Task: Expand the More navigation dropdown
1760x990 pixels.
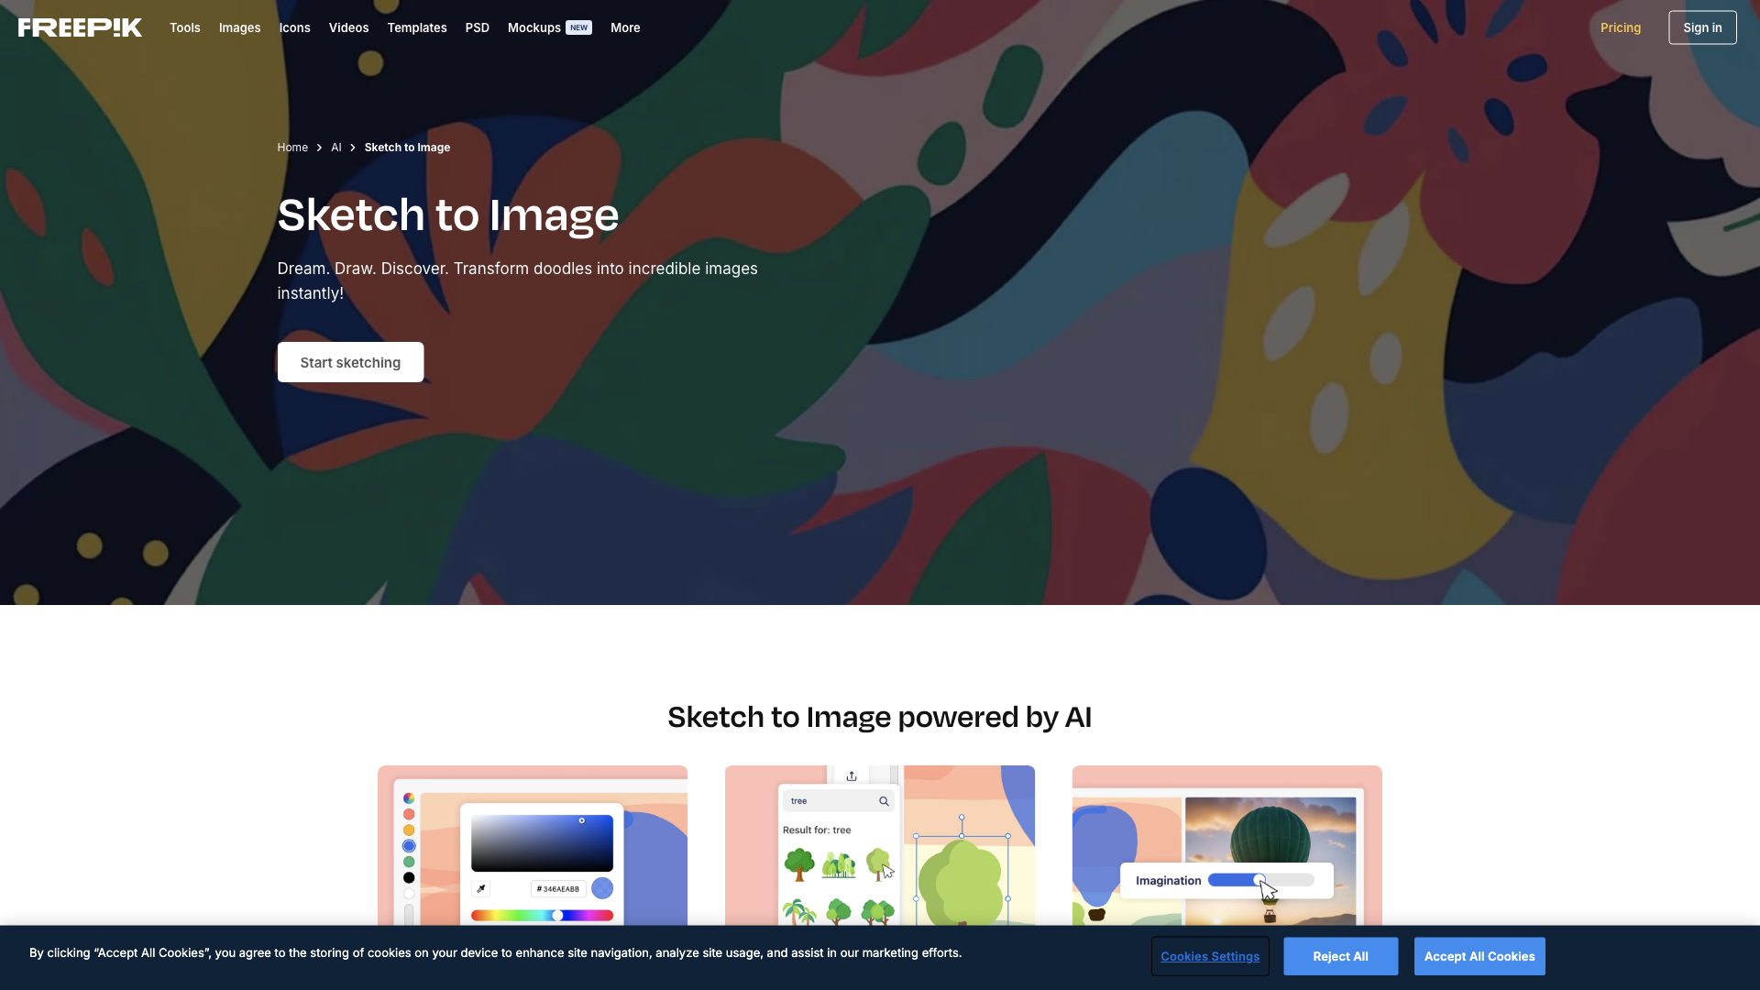Action: (x=625, y=27)
